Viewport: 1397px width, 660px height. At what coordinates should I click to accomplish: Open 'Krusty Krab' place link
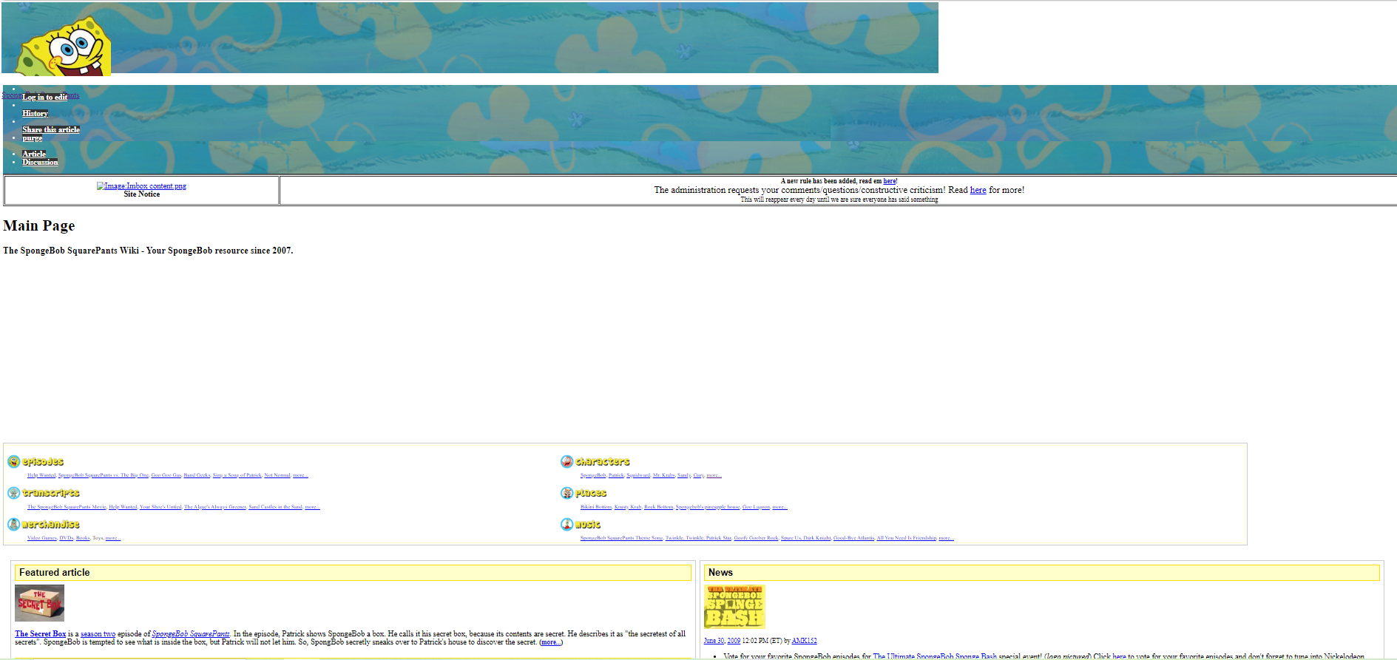pos(628,507)
